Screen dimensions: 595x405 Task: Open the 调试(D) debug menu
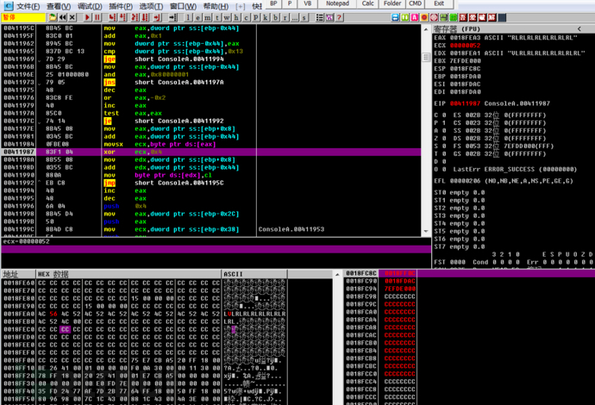[90, 5]
